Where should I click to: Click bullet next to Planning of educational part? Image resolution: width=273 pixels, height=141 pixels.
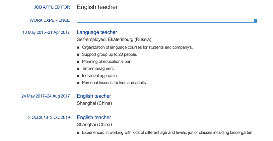coord(78,62)
